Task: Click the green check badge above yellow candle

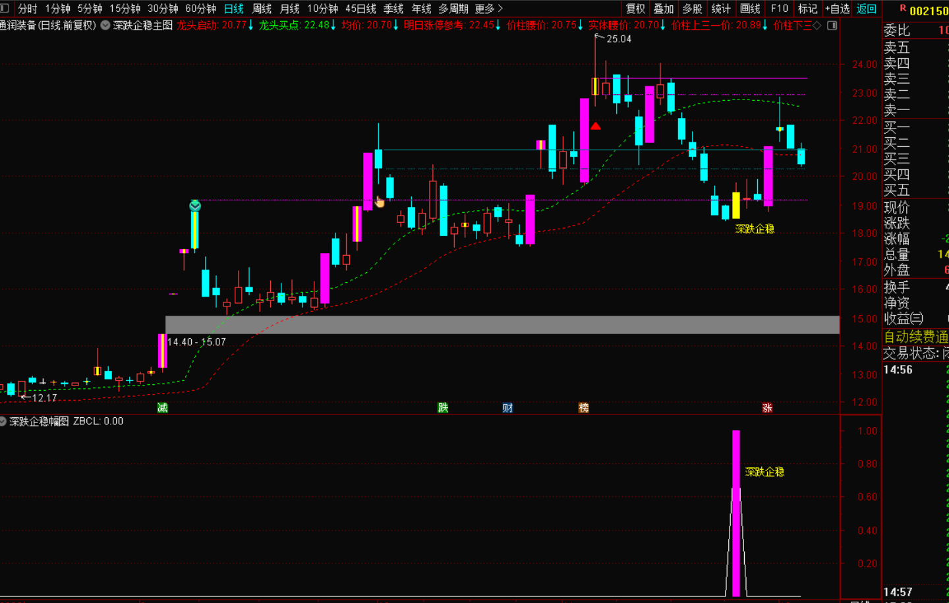Action: (195, 206)
